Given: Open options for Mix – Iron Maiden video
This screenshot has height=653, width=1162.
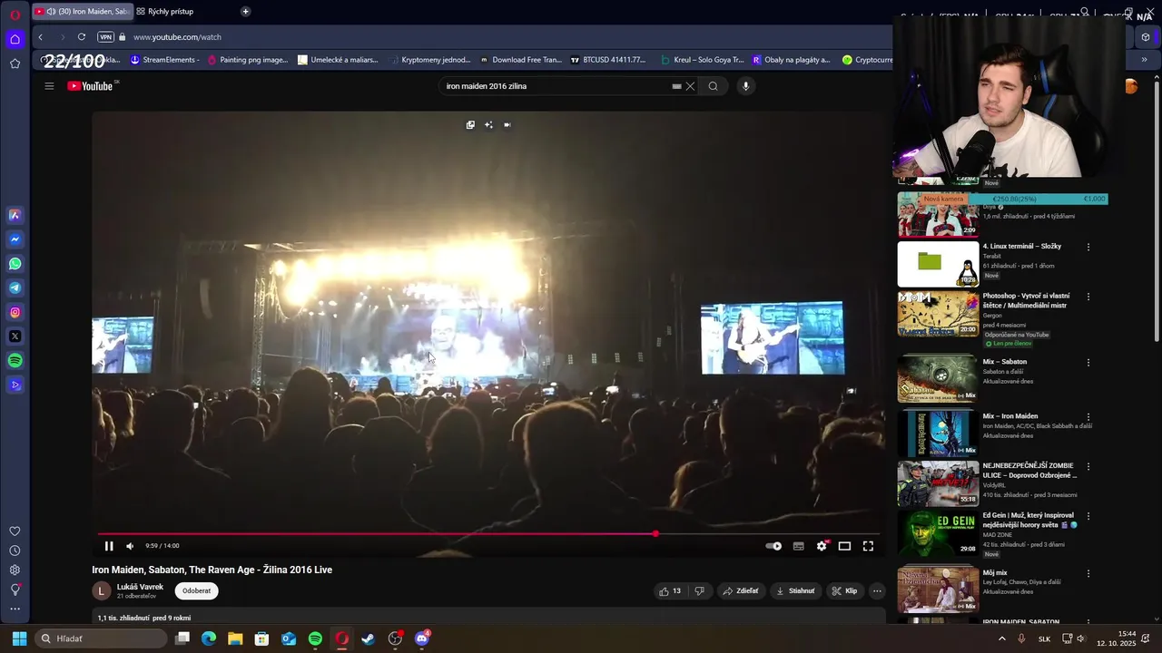Looking at the screenshot, I should tap(1088, 417).
